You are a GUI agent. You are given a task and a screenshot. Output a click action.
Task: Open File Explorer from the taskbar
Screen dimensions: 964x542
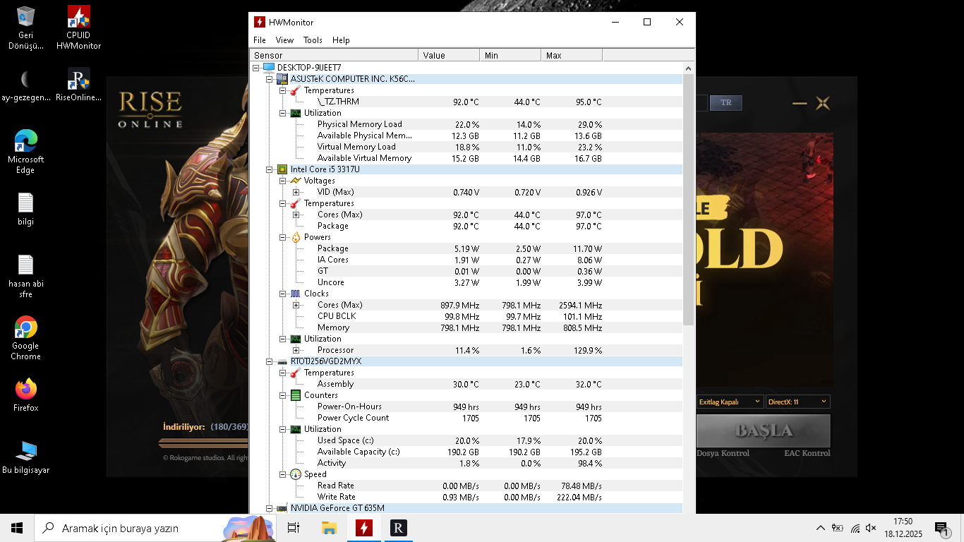coord(329,528)
